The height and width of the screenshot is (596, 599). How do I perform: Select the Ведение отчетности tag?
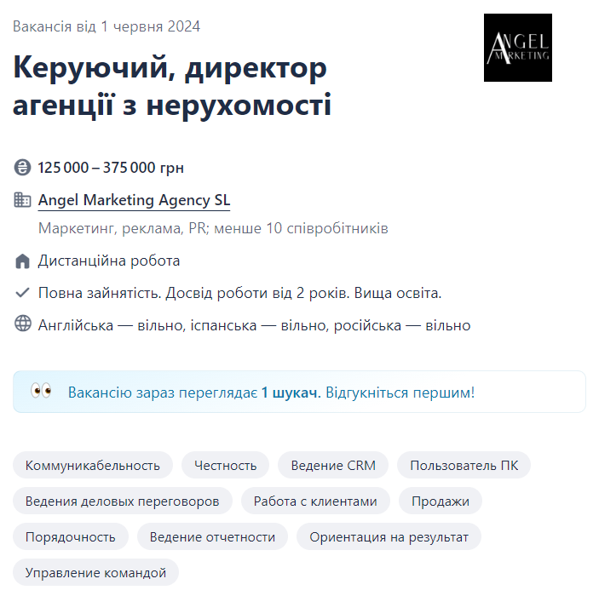[x=212, y=537]
